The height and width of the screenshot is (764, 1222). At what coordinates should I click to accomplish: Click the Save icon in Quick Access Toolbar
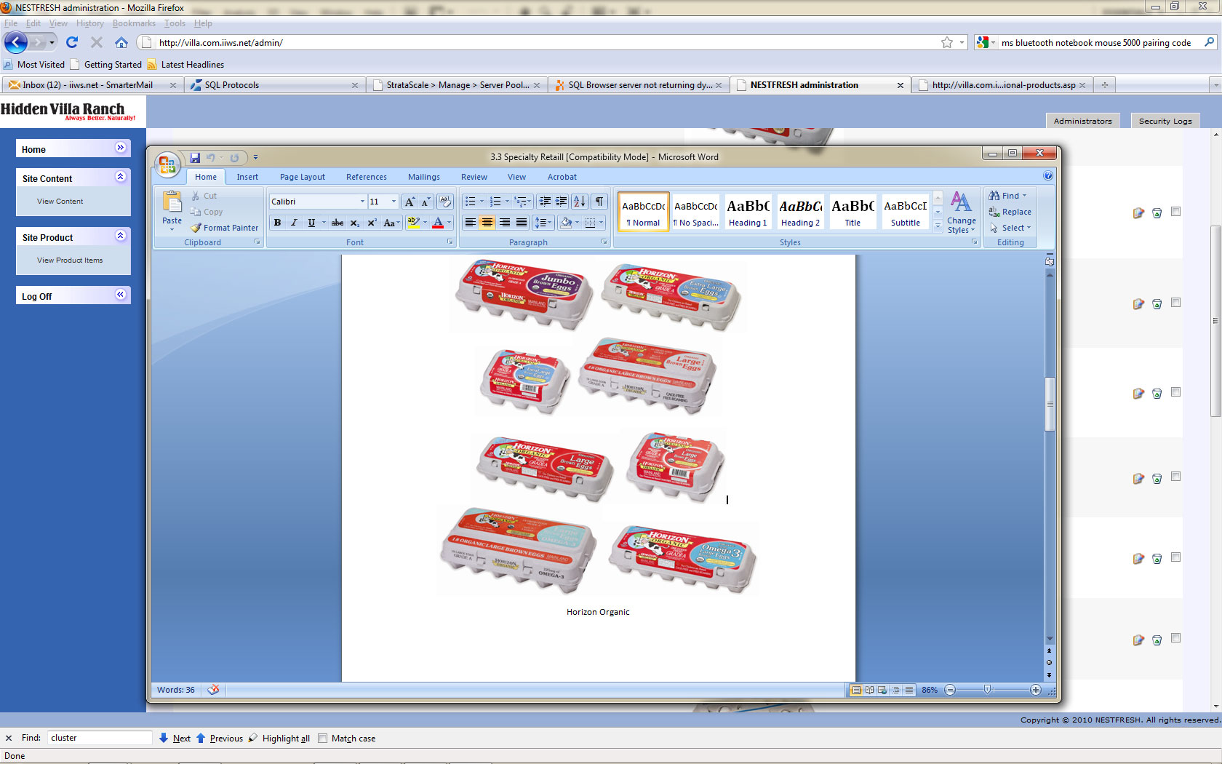point(195,157)
